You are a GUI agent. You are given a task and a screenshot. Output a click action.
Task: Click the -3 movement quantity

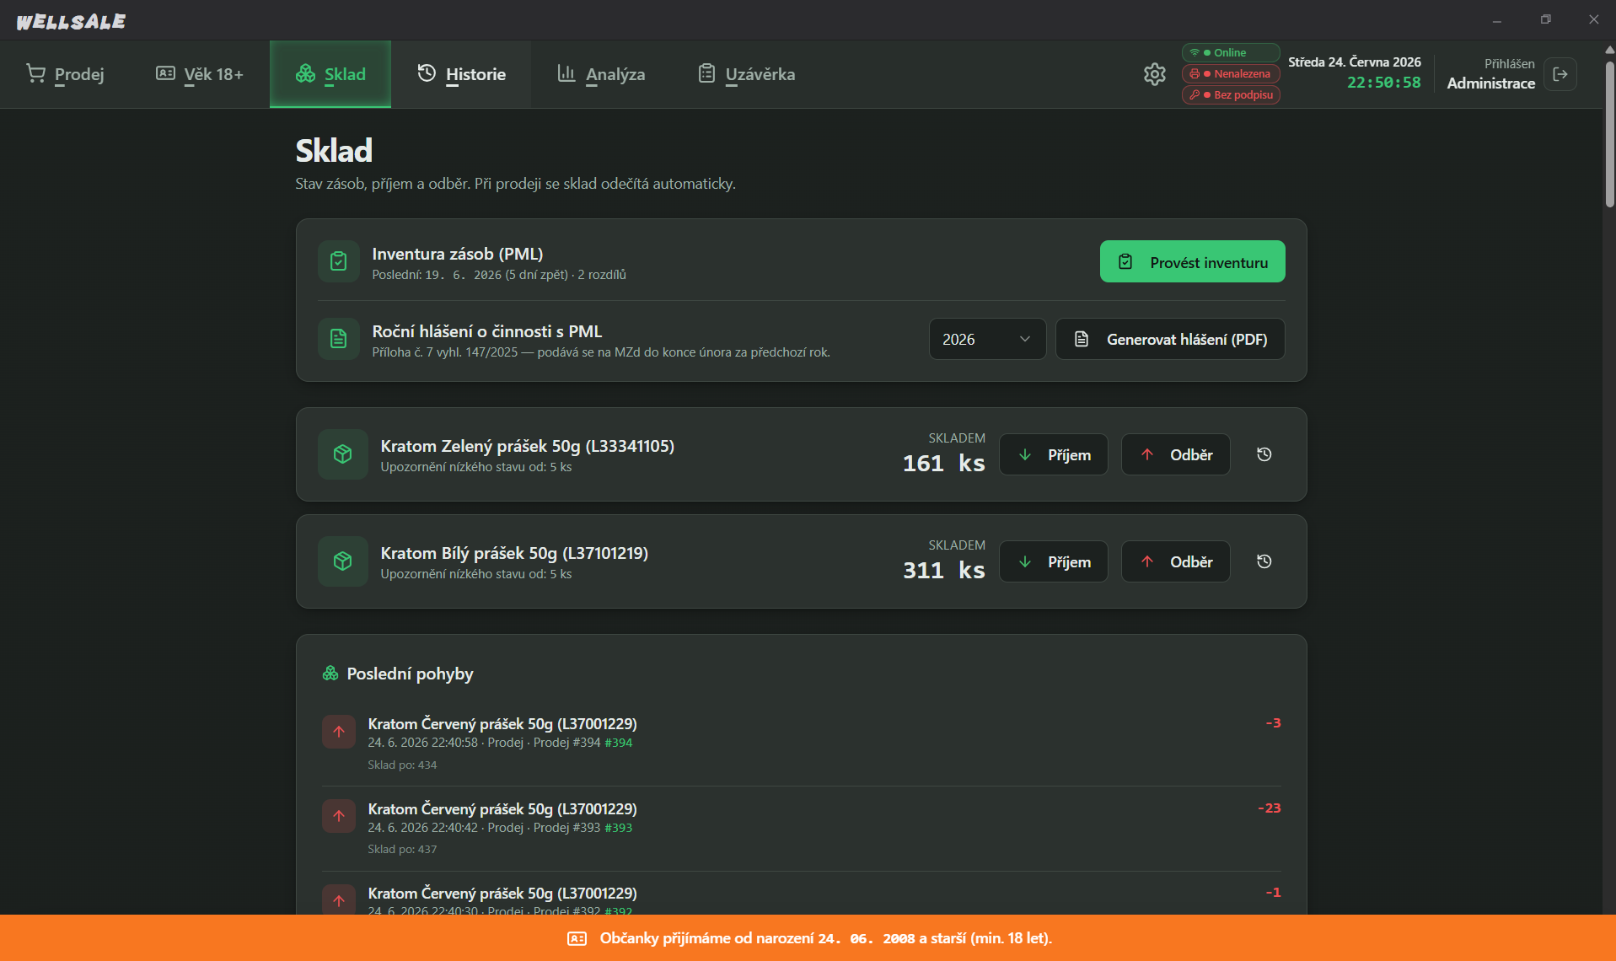click(x=1273, y=722)
